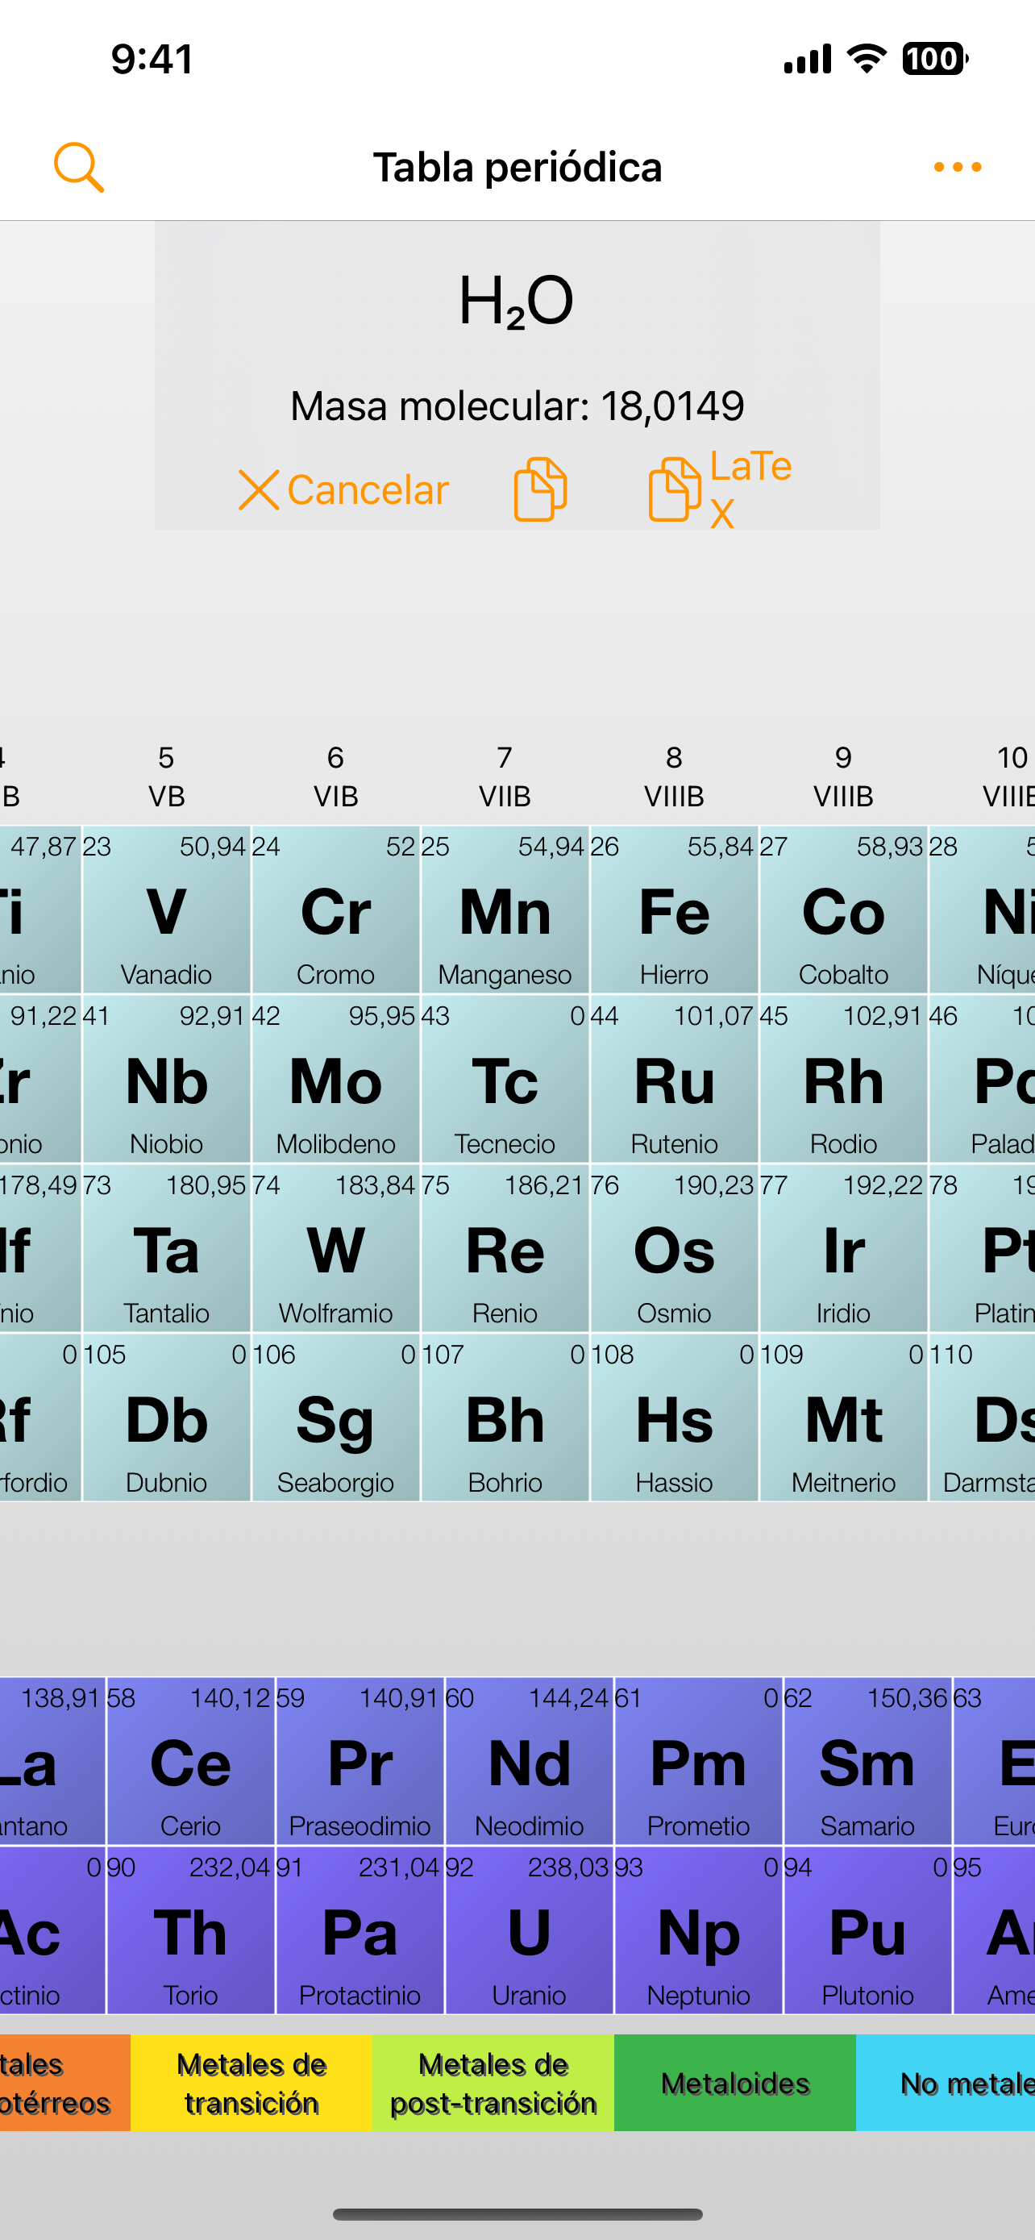Viewport: 1035px width, 2240px height.
Task: Select the Masa molecular 18,0149 text
Action: coord(517,406)
